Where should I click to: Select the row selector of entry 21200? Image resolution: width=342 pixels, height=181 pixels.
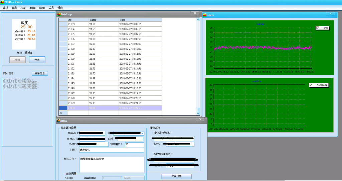(x=63, y=108)
